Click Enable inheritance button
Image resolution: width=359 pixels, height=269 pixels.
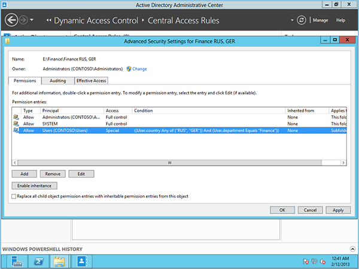pos(34,186)
